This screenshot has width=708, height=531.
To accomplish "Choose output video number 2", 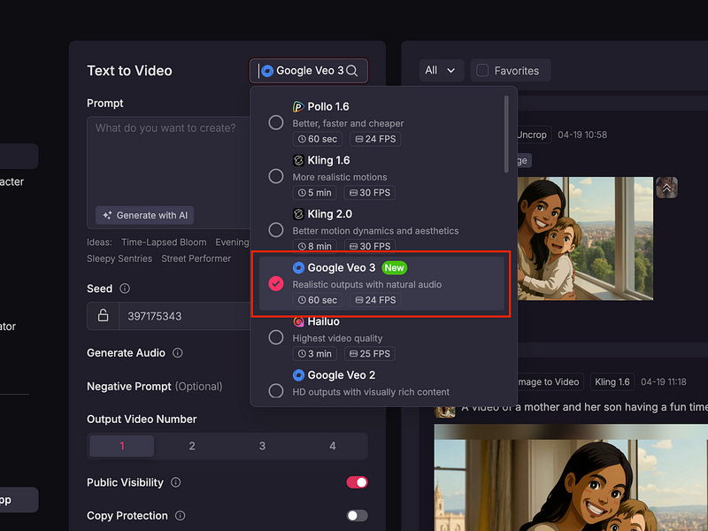I will point(192,446).
